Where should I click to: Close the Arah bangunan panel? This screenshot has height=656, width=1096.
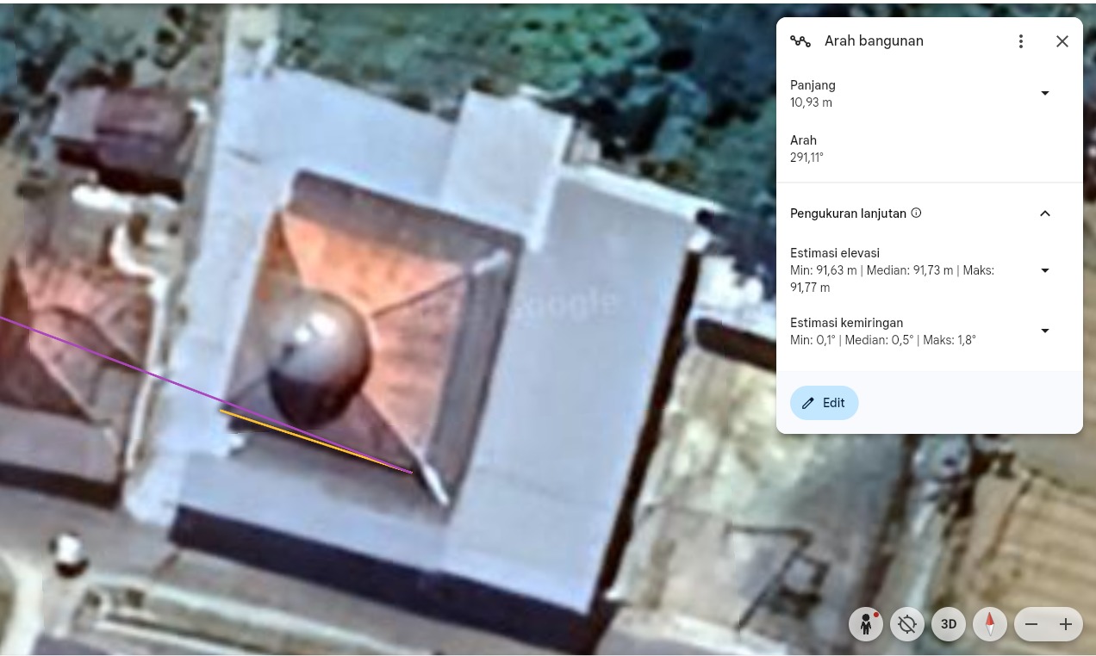pos(1062,41)
